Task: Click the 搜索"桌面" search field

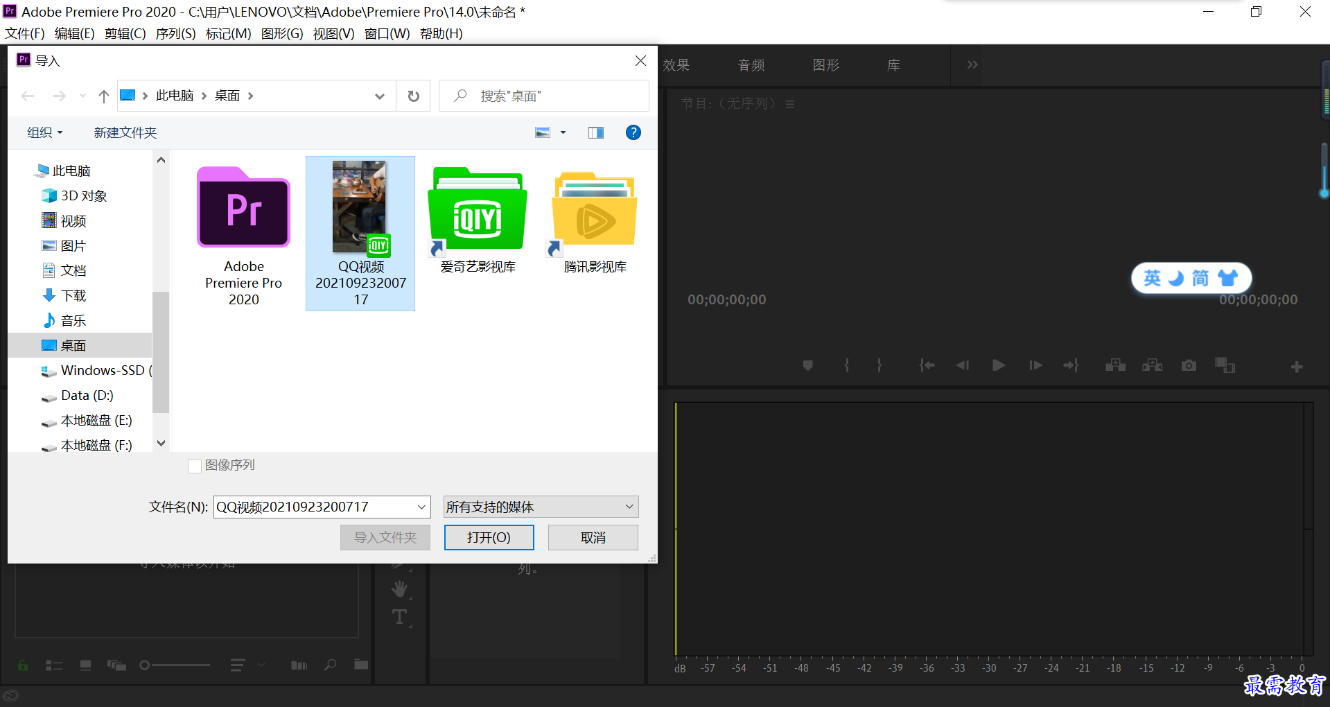Action: [543, 96]
